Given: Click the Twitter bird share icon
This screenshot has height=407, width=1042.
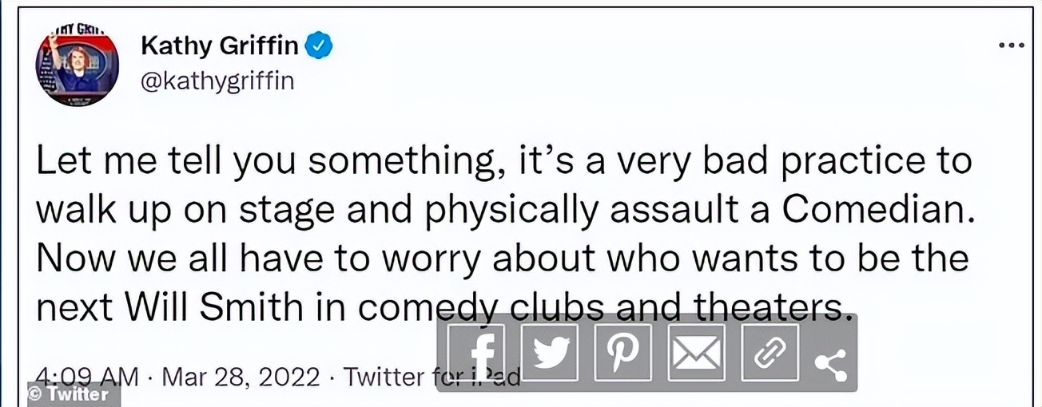Looking at the screenshot, I should pos(550,353).
